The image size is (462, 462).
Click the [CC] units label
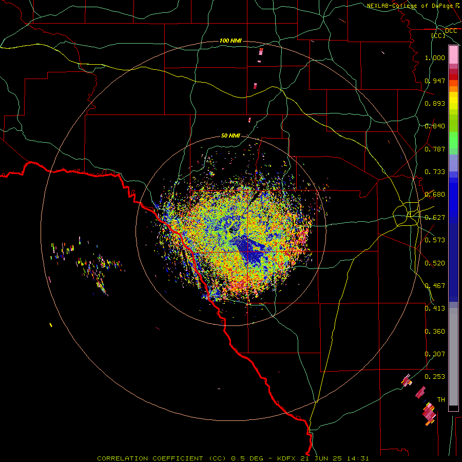[x=438, y=35]
